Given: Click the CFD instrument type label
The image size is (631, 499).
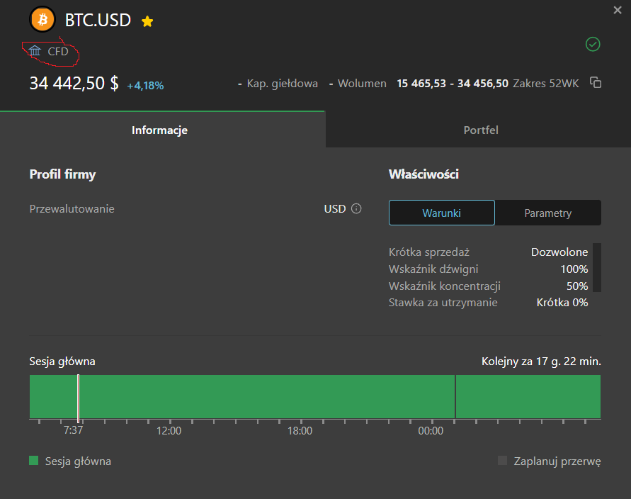Looking at the screenshot, I should click(x=58, y=52).
